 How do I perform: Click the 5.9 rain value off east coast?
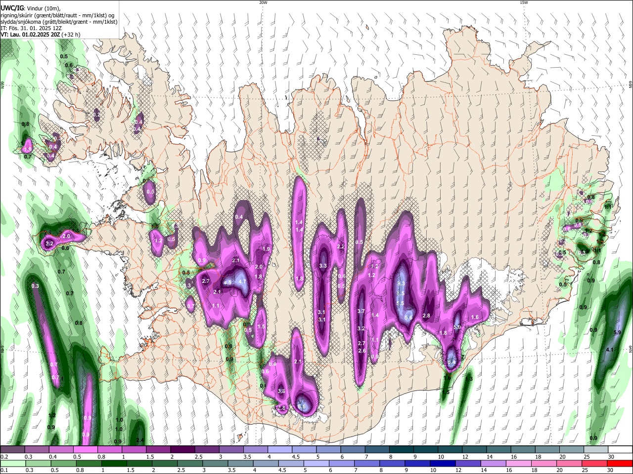(x=617, y=333)
